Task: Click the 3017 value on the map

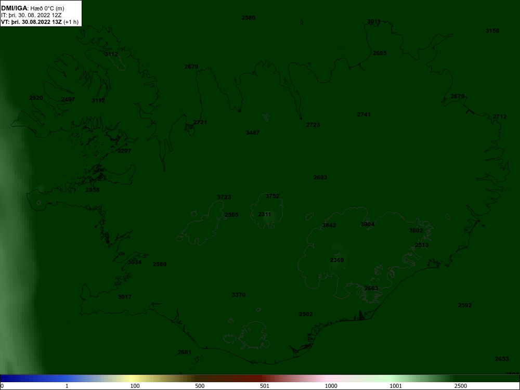Action: pyautogui.click(x=125, y=297)
